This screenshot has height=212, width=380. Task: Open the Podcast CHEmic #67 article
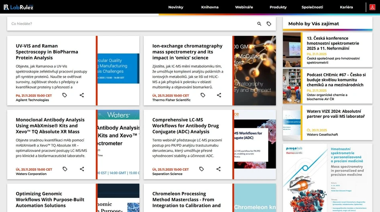tap(336, 80)
